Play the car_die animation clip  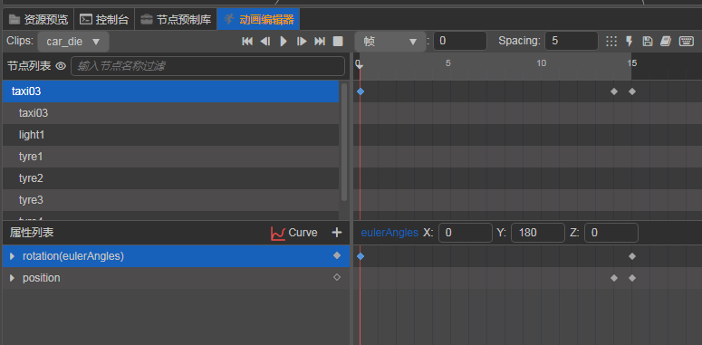[284, 41]
